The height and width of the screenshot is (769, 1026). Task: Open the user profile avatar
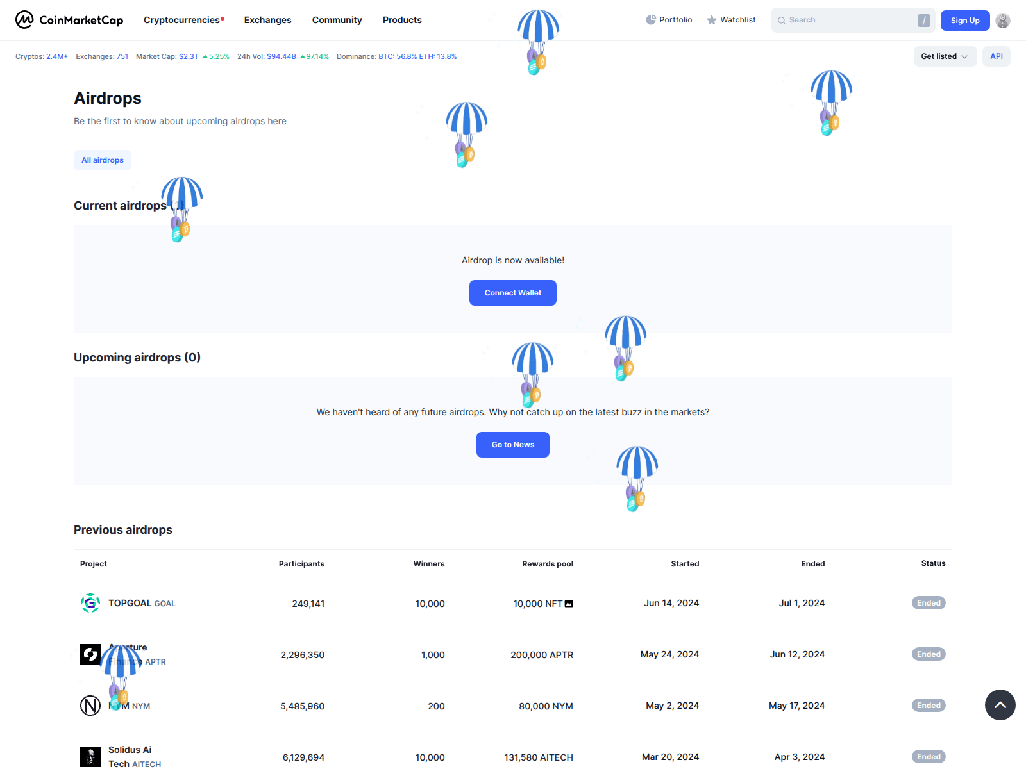(1003, 21)
